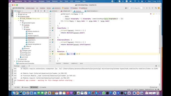Open heroes.module.ts in project tree
The width and height of the screenshot is (171, 96).
pos(33,31)
